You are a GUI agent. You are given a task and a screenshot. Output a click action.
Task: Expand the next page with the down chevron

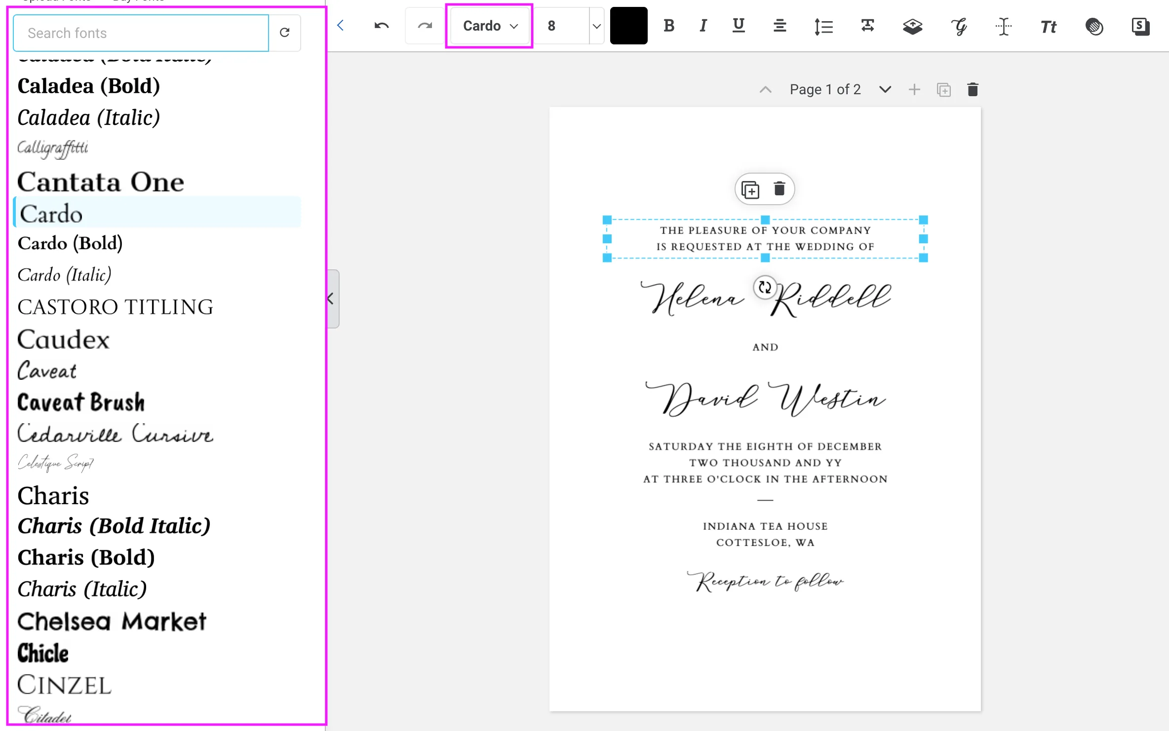click(x=885, y=89)
